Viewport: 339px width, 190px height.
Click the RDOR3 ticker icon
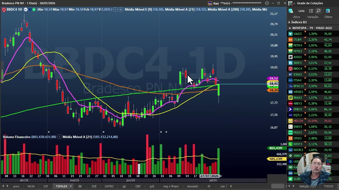(291, 150)
